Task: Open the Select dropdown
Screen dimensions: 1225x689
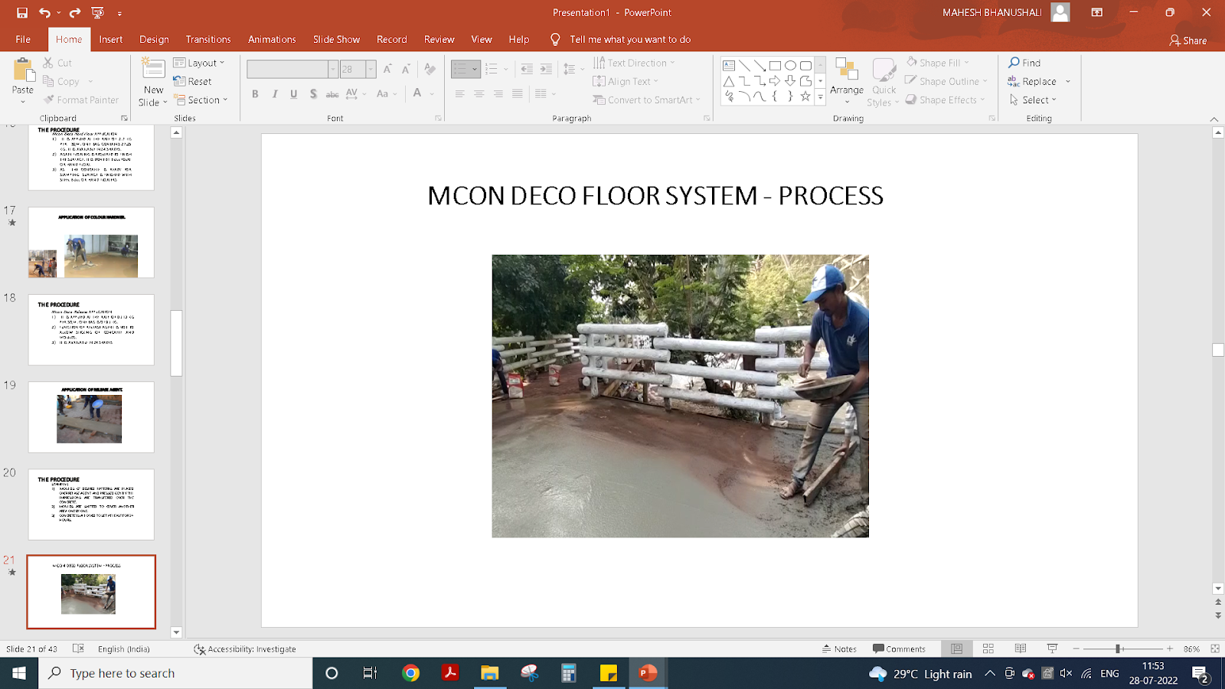Action: (x=1033, y=100)
